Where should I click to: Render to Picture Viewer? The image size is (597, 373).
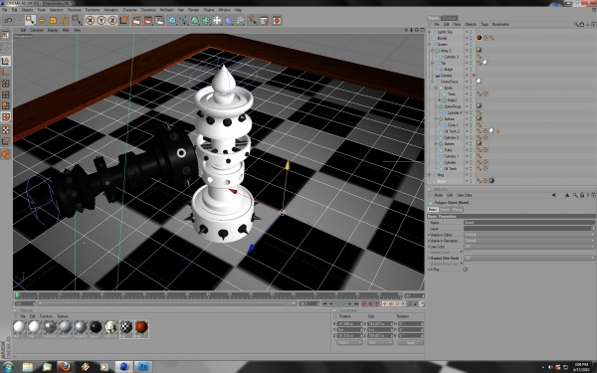pyautogui.click(x=147, y=20)
